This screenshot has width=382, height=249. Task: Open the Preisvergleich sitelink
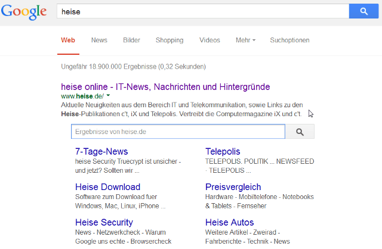(233, 187)
